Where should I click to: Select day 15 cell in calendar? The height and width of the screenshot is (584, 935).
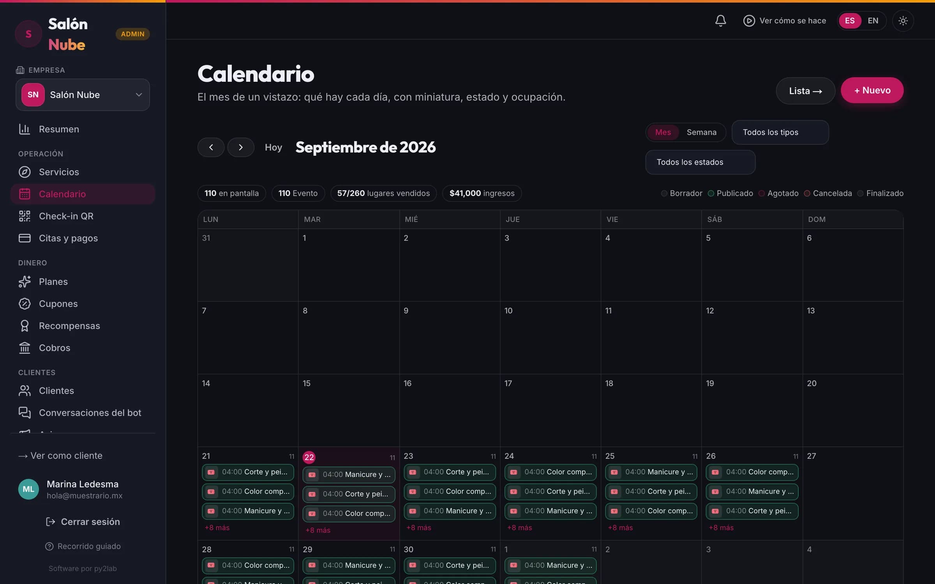click(349, 410)
